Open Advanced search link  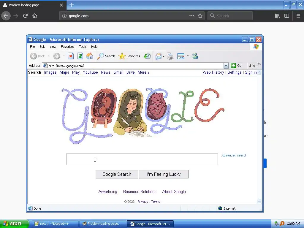tap(234, 155)
